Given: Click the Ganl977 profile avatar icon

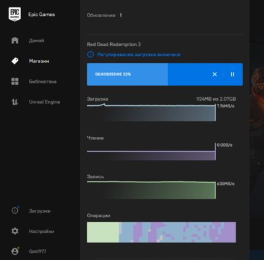Looking at the screenshot, I should coord(15,251).
